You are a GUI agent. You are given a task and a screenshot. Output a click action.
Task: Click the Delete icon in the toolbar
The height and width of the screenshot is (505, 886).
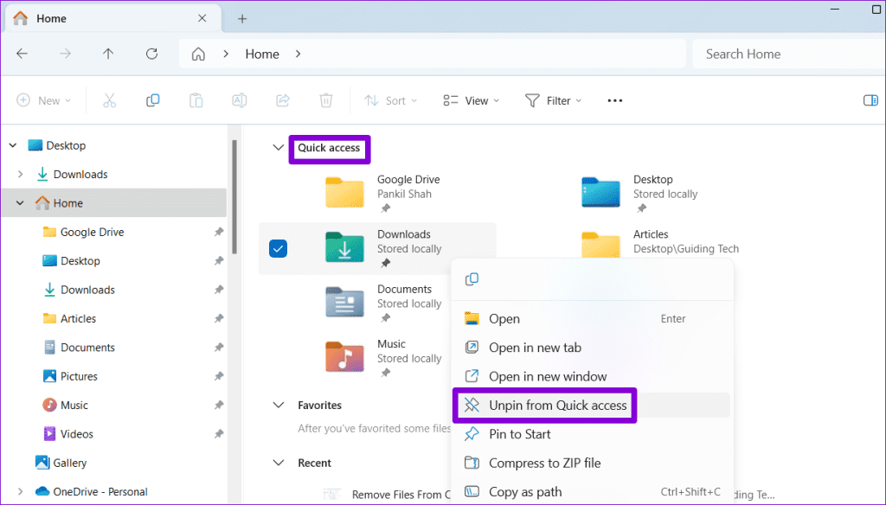tap(325, 100)
